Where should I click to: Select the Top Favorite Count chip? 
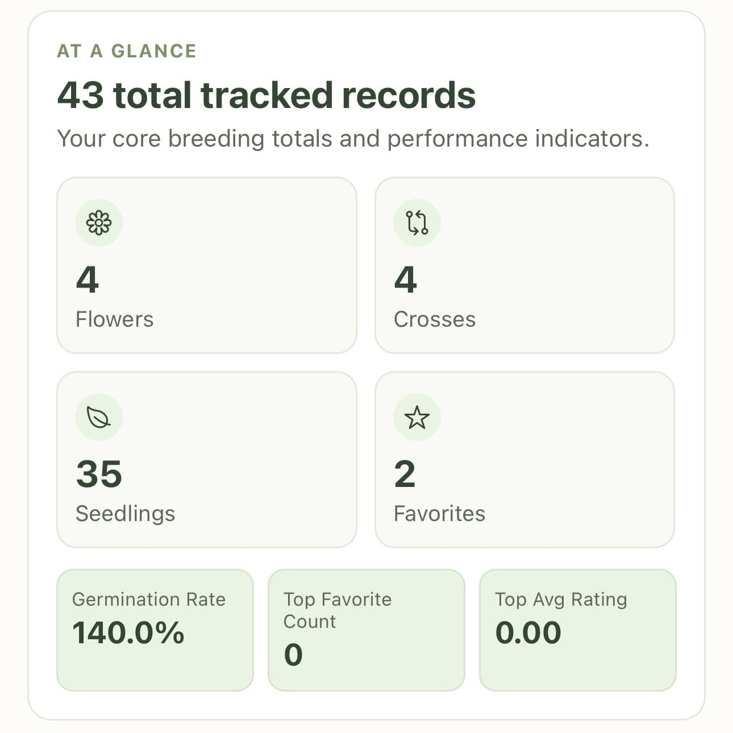(367, 628)
